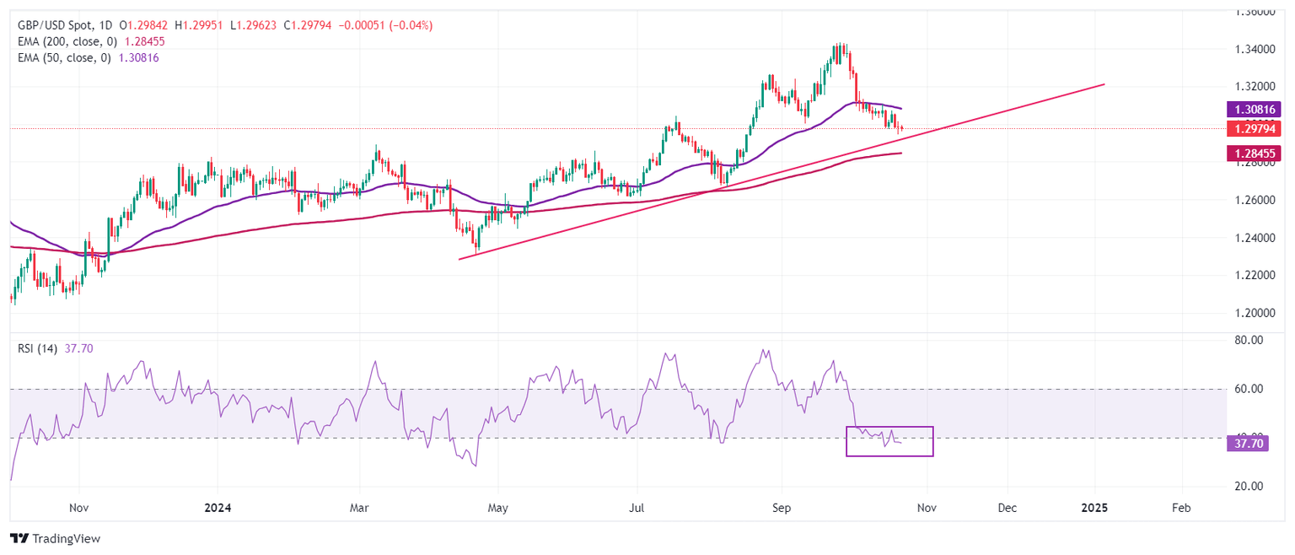Select the EMA (200, close, 0) legend
Viewport: 1295px width, 555px height.
tap(66, 41)
